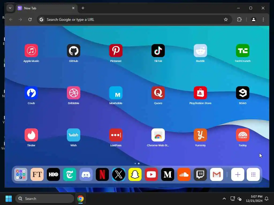Open the Chrome profile menu
Image resolution: width=274 pixels, height=205 pixels.
(254, 19)
